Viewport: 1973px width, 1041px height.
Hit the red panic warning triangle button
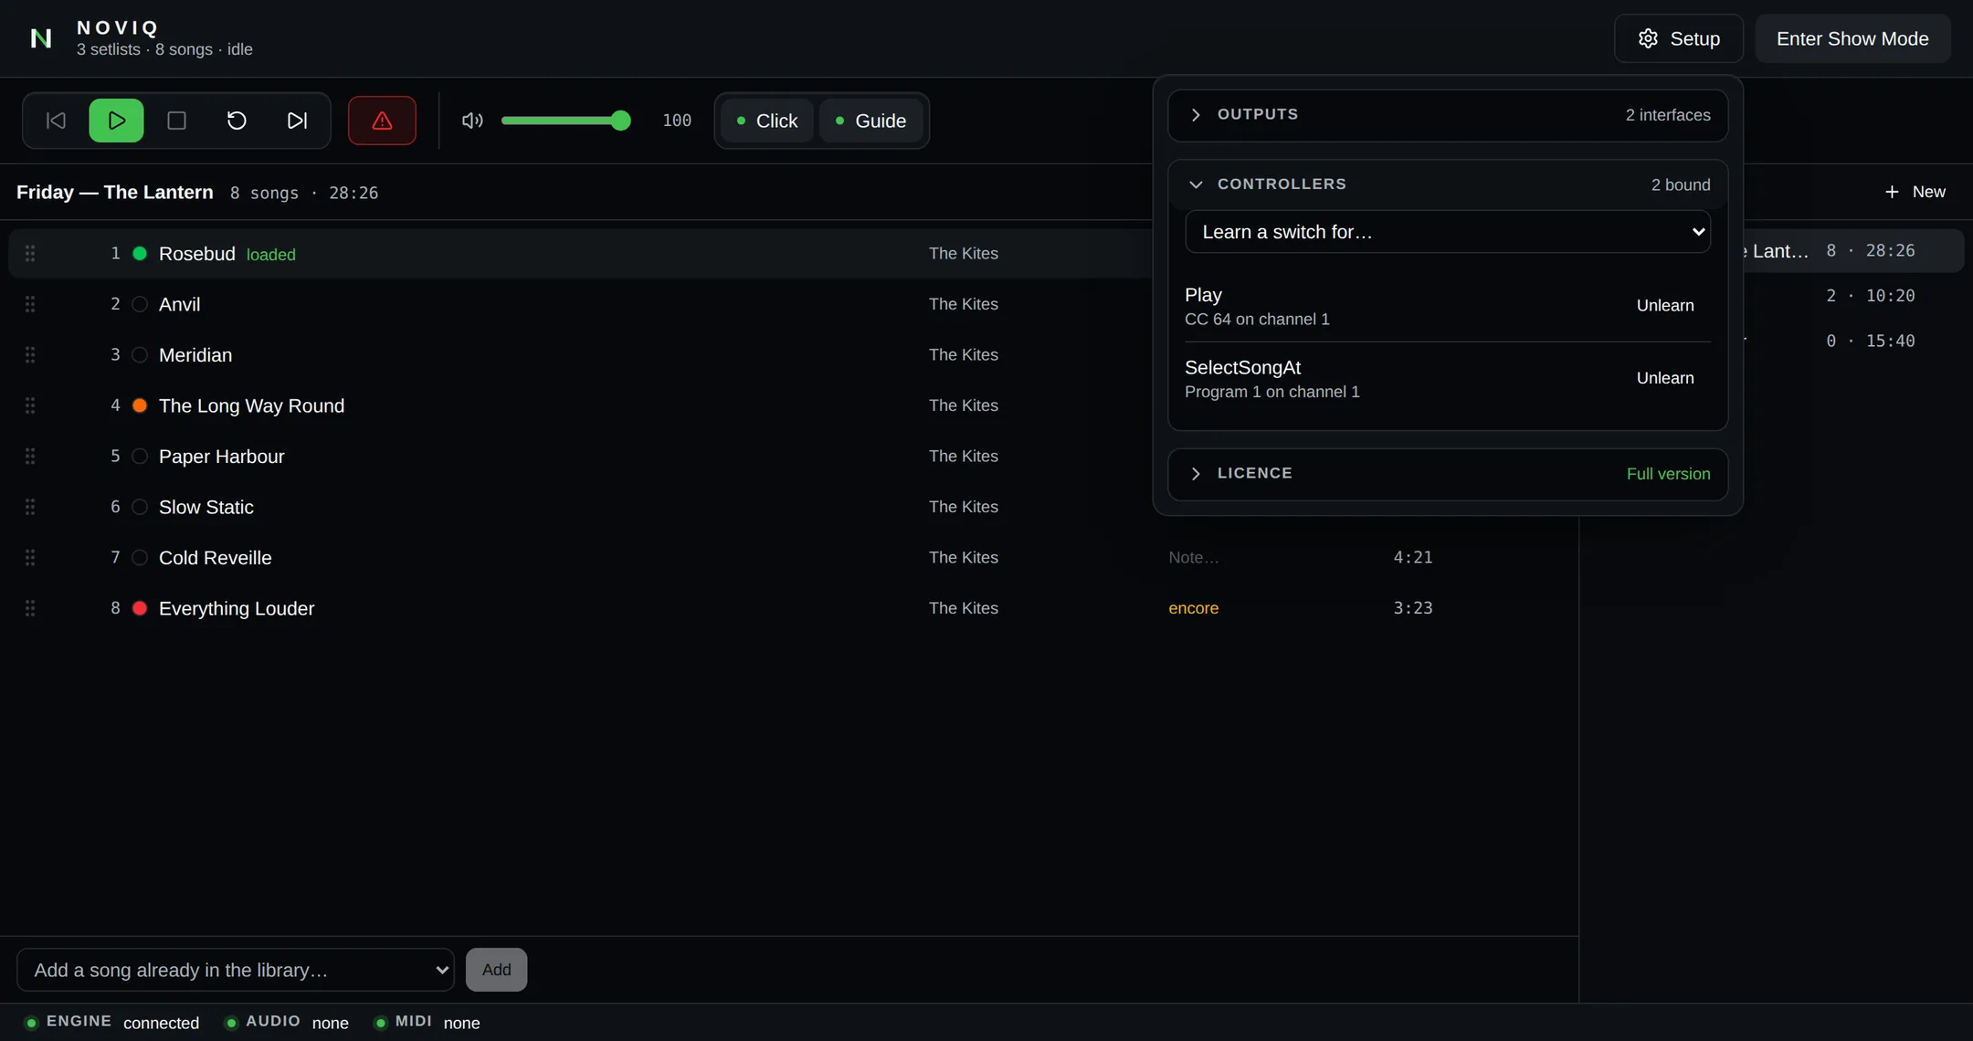(382, 121)
